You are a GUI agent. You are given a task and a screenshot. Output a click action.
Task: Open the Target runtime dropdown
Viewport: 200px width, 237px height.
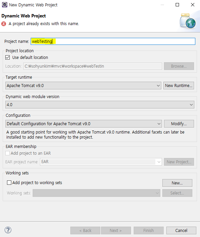[x=83, y=86]
